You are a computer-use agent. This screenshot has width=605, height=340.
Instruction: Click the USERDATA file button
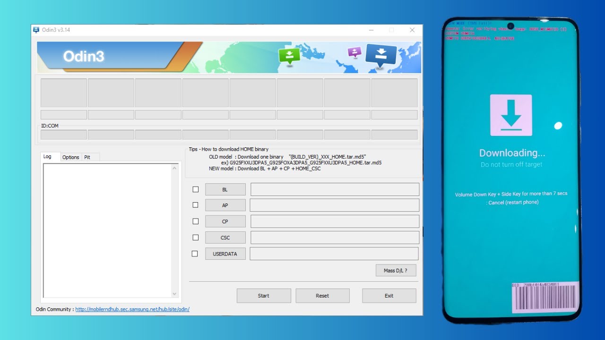[225, 254]
